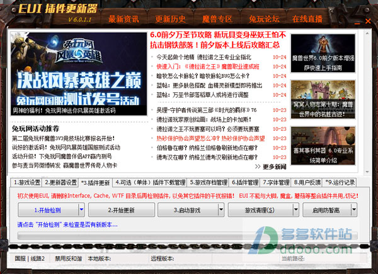Click the 禁用反和谐 status item

[x=69, y=259]
